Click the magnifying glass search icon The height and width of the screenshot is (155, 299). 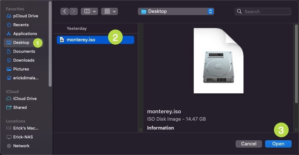click(x=239, y=11)
